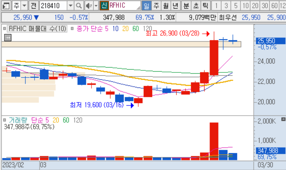Click the orange 20 price moving average
This screenshot has width=286, height=170.
click(x=125, y=28)
